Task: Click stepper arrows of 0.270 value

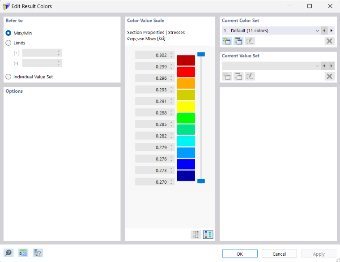Action: (x=171, y=182)
